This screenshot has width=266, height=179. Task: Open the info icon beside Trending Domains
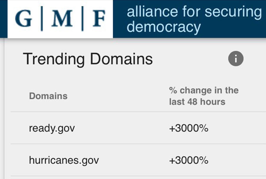236,59
